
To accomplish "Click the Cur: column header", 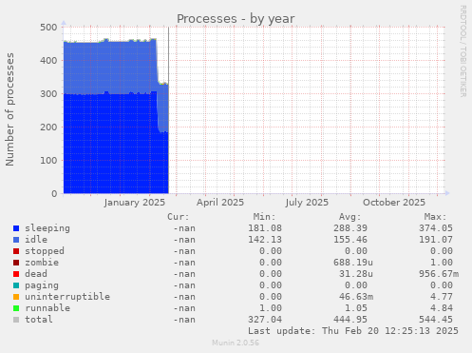I will (x=179, y=217).
